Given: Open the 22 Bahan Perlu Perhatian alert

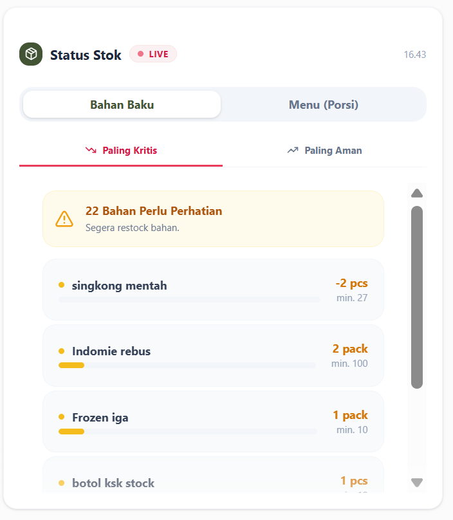Looking at the screenshot, I should (213, 218).
